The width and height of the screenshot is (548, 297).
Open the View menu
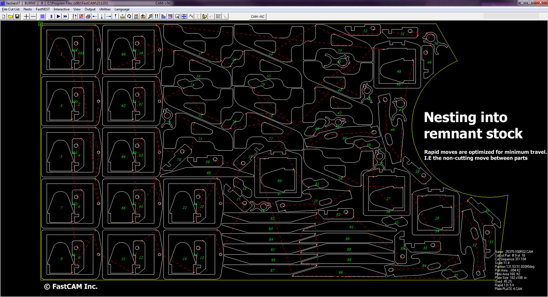(x=77, y=9)
